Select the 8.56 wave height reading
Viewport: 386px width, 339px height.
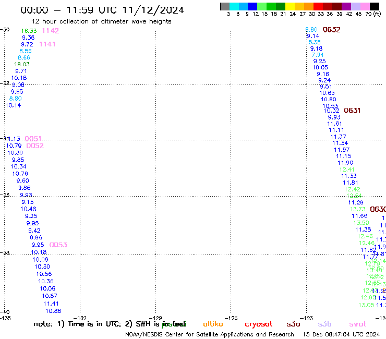click(26, 51)
